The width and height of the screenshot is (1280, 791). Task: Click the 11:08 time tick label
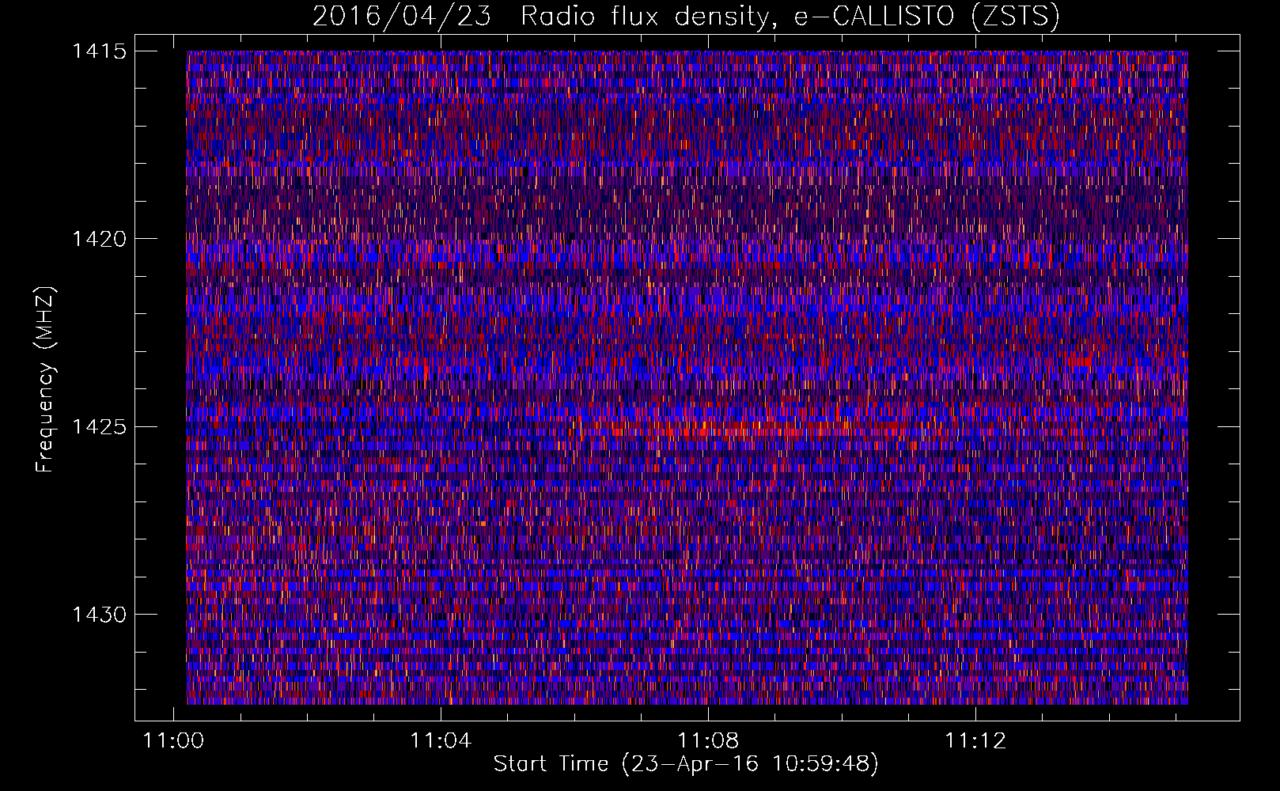[708, 740]
